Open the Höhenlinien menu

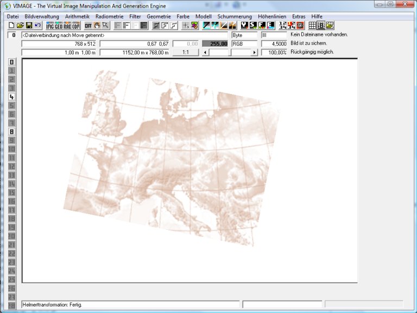272,16
